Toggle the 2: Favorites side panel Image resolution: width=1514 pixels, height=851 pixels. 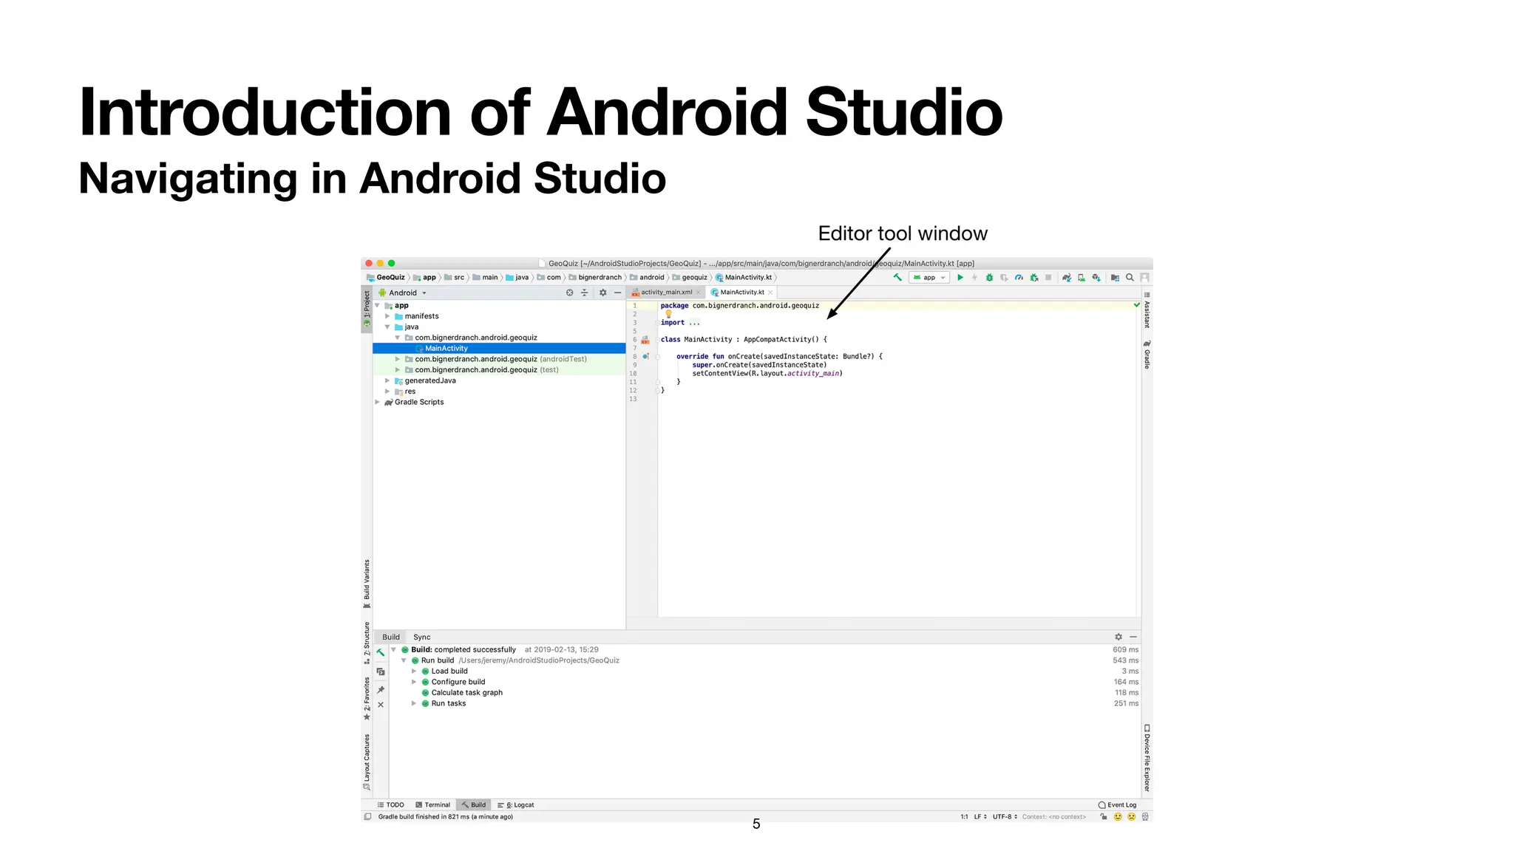click(x=367, y=699)
